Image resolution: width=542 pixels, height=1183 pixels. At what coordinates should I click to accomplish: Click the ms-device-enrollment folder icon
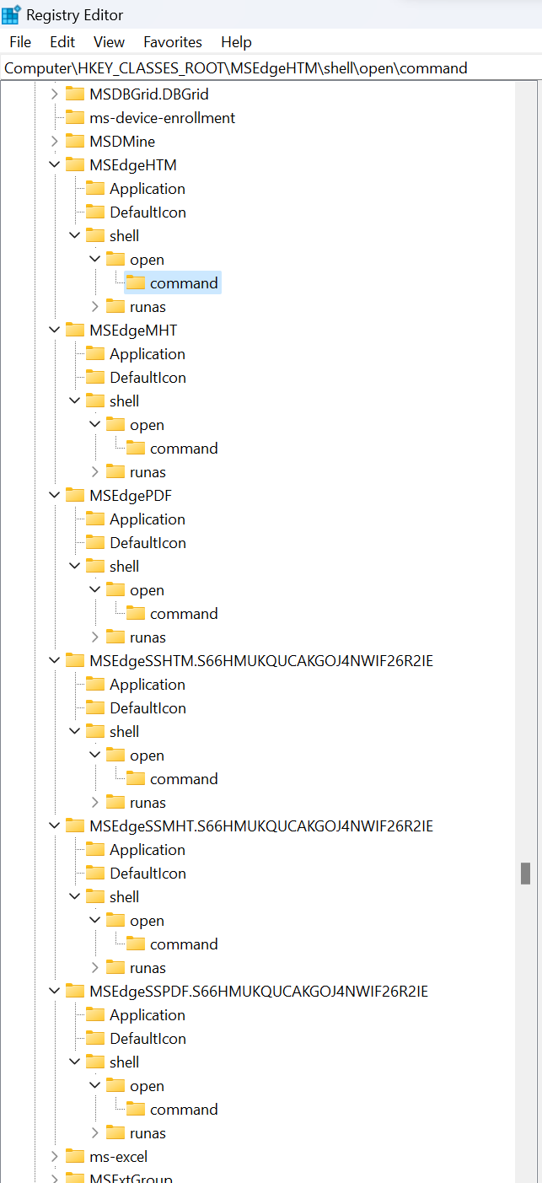click(x=76, y=118)
